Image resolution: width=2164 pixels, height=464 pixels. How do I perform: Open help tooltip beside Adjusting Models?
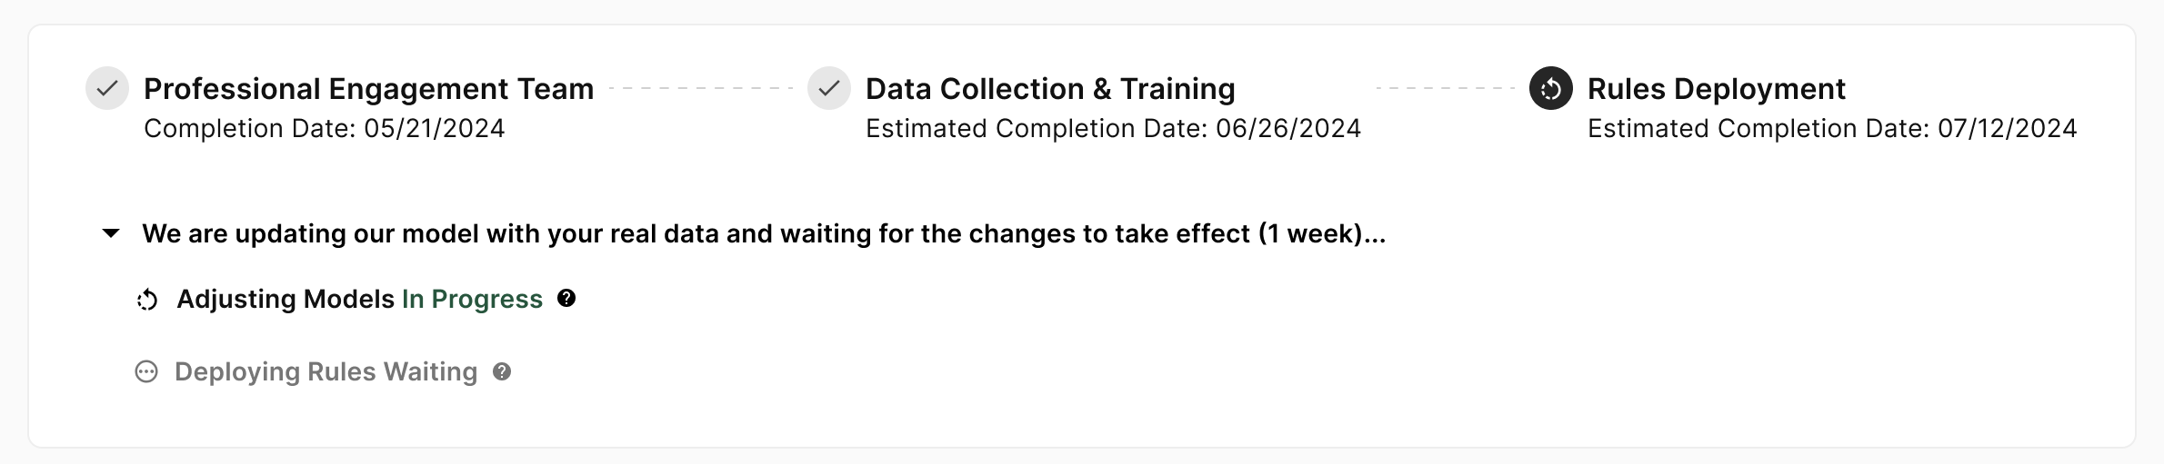click(x=566, y=298)
